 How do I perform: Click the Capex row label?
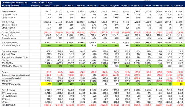(x=5, y=72)
